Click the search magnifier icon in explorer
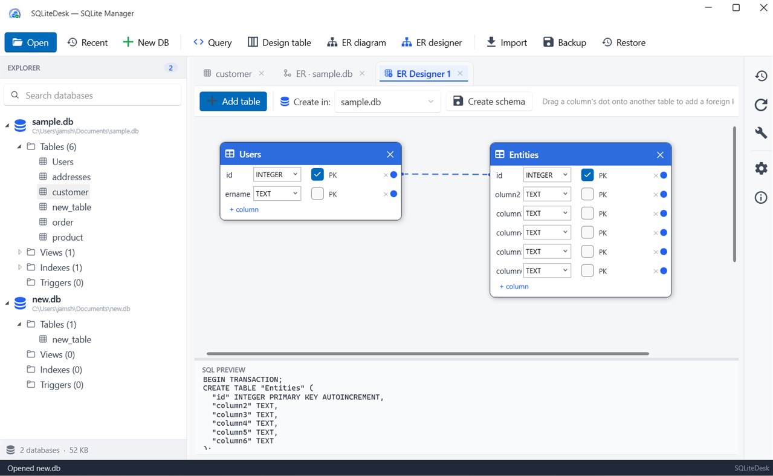 [15, 95]
